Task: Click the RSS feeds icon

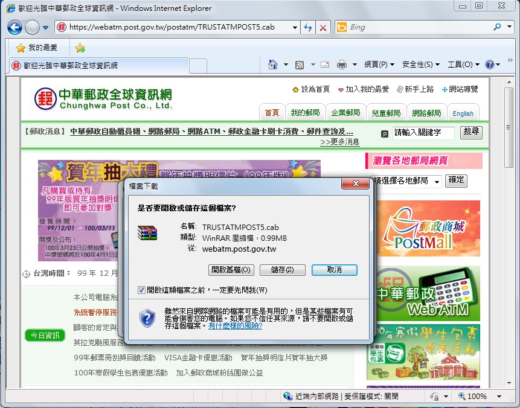Action: [x=300, y=65]
